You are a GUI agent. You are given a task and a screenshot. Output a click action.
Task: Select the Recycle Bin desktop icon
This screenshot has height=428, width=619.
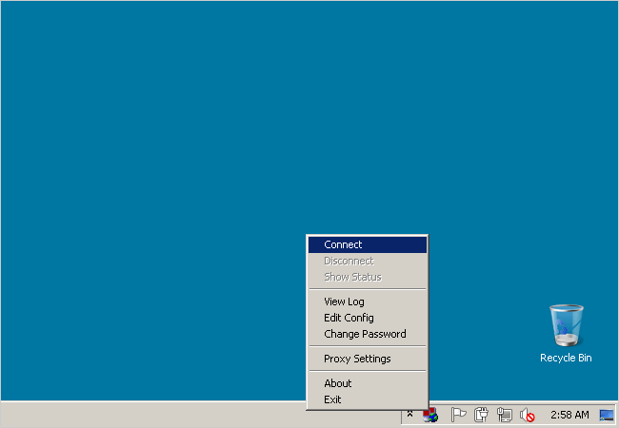(x=566, y=325)
